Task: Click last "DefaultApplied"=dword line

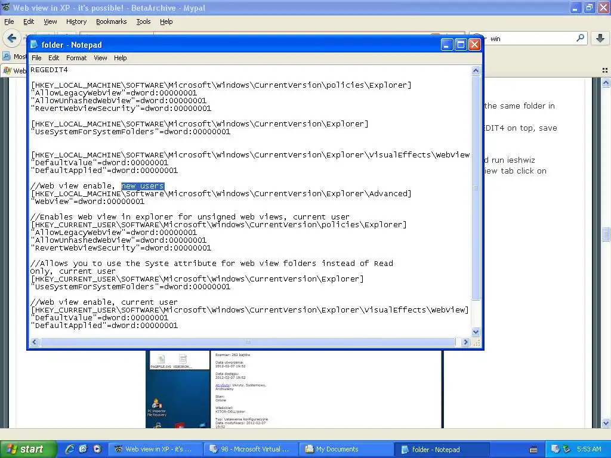Action: (104, 326)
